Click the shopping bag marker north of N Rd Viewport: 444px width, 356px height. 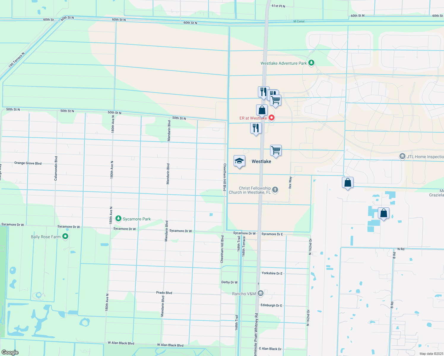tap(383, 214)
